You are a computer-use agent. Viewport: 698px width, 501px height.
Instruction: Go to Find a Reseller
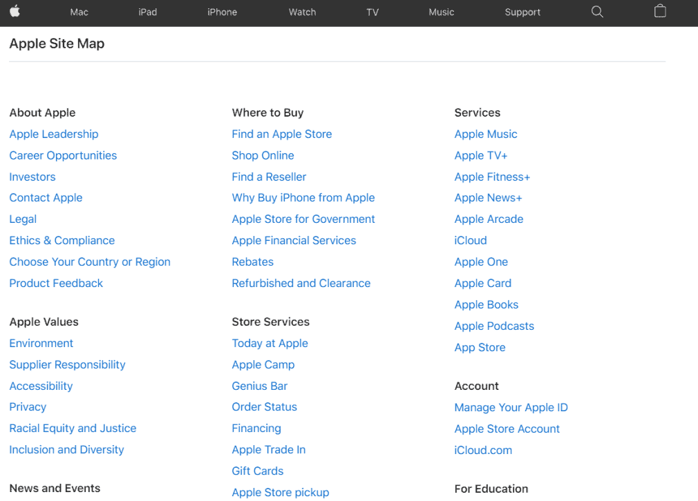point(269,177)
